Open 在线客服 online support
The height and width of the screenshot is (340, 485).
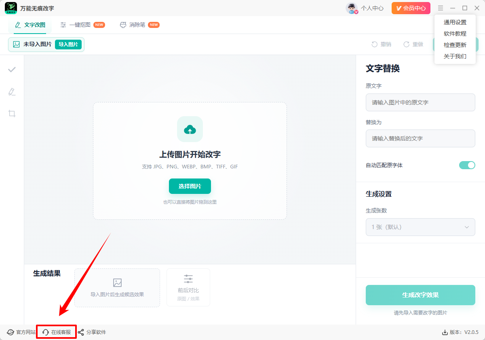(x=57, y=332)
